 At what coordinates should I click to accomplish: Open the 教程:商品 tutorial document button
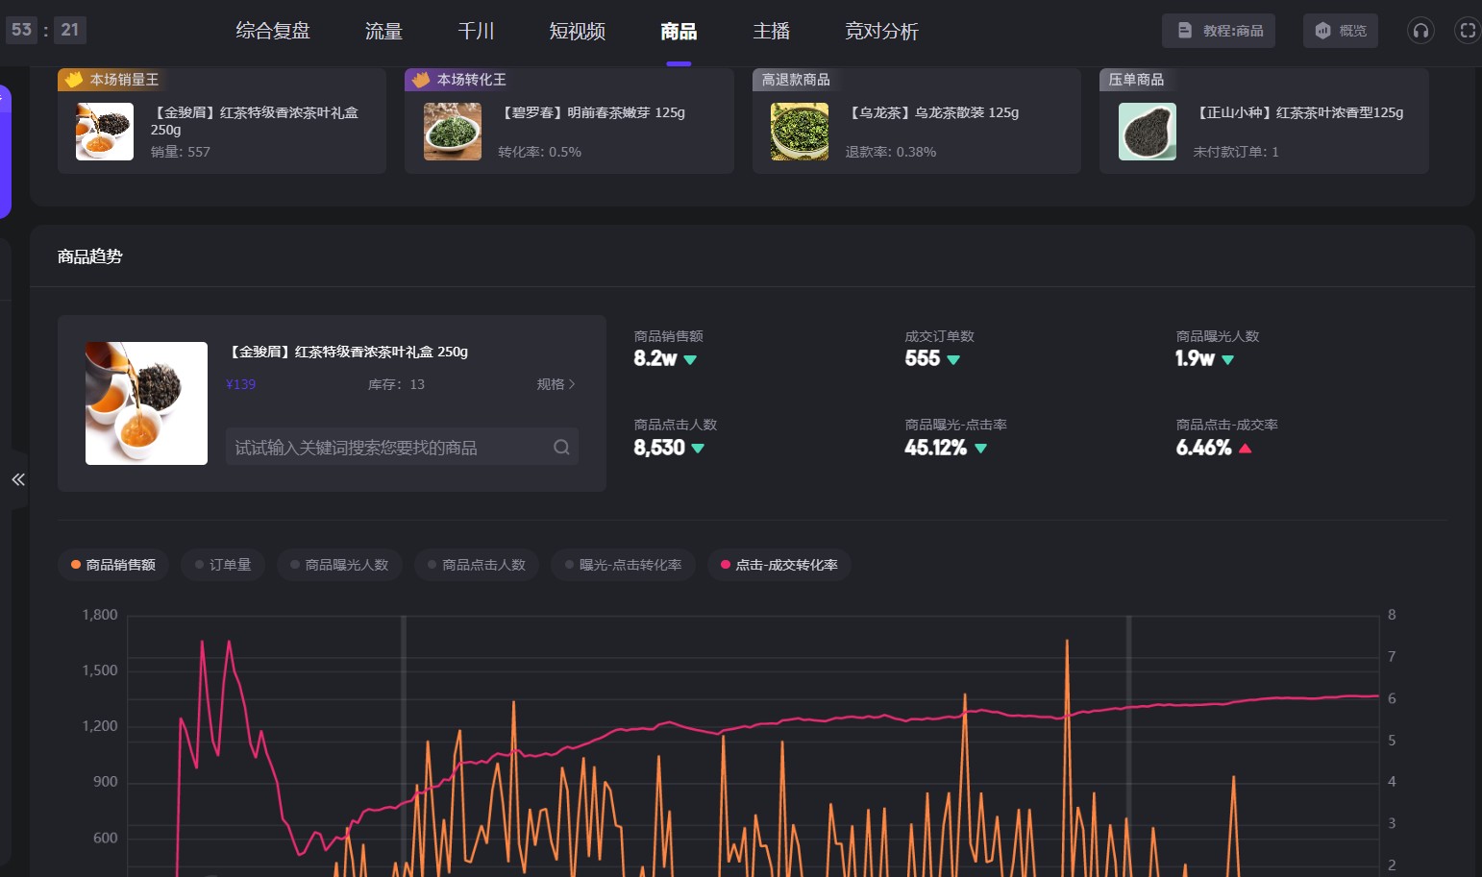point(1219,31)
